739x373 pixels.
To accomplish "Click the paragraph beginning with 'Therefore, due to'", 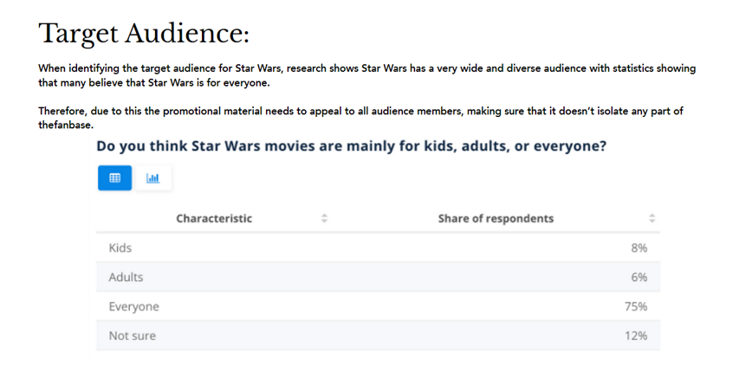I will (360, 118).
